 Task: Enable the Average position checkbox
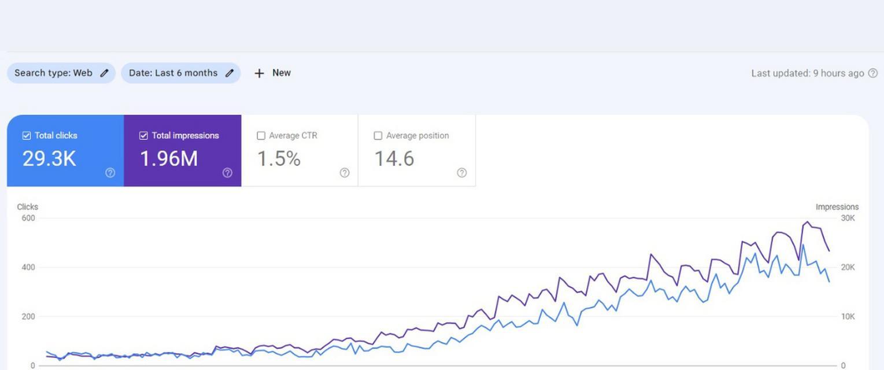tap(378, 136)
